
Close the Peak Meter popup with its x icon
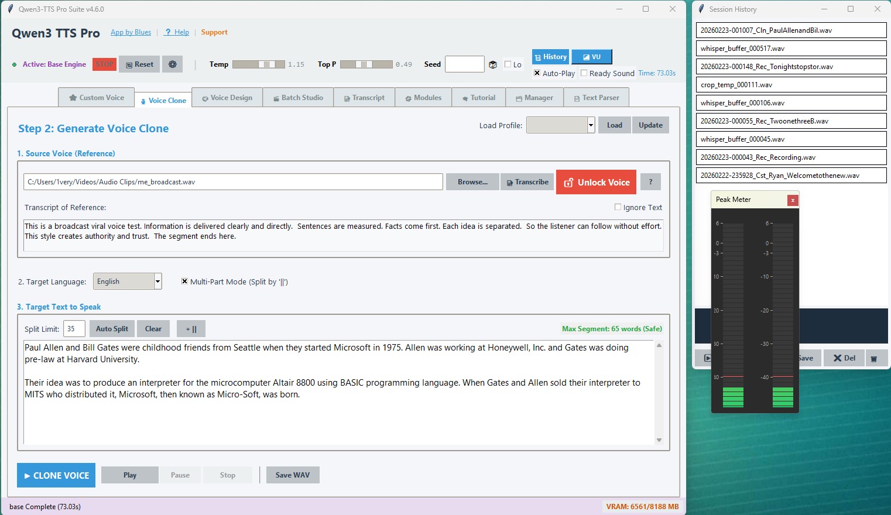793,200
